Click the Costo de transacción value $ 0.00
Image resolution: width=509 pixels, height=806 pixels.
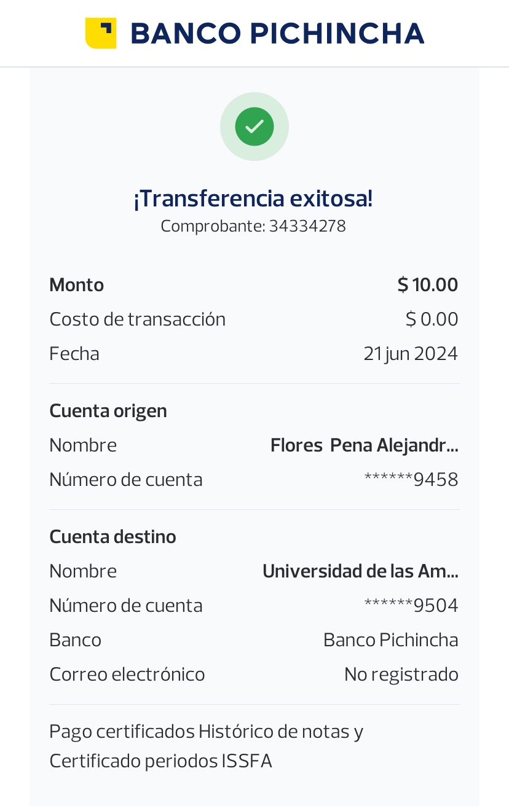(432, 319)
